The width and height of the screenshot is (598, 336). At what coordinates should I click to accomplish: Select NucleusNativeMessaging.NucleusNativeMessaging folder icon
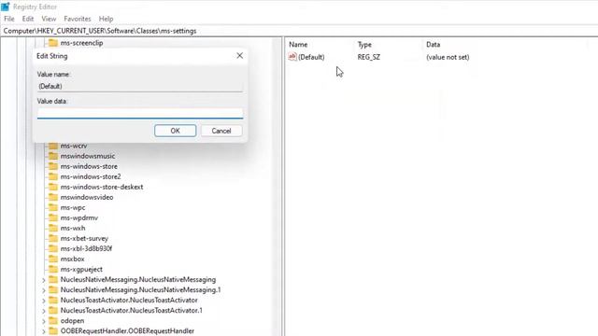(x=53, y=279)
